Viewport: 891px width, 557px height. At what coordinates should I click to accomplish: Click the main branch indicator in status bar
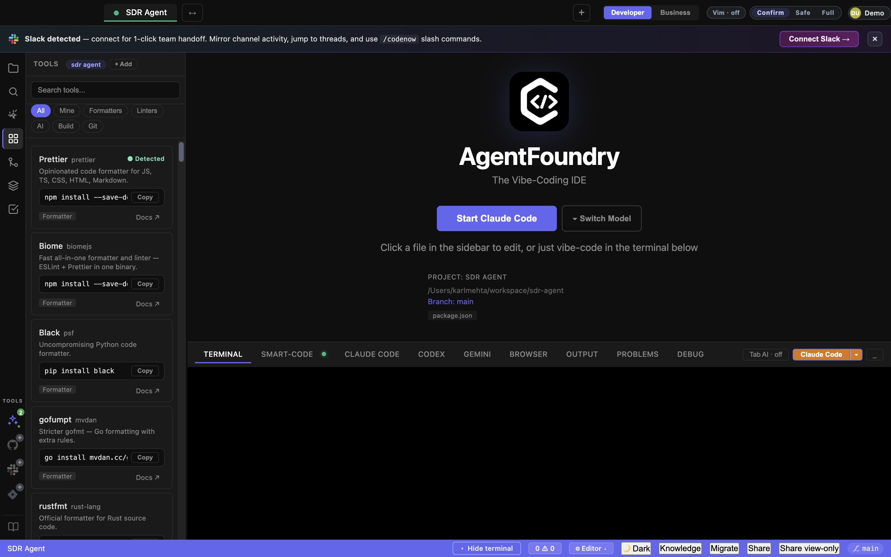coord(866,549)
